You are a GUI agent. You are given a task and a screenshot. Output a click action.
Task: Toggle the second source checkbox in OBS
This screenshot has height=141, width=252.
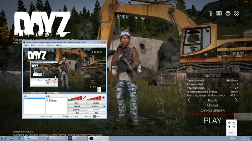pos(48,101)
